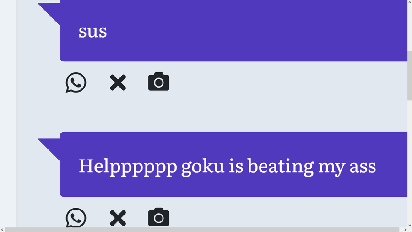Click the word "beating" in the message

281,166
